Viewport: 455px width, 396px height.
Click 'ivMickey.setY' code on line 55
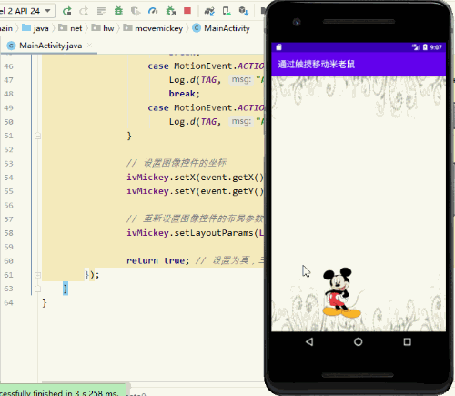(161, 191)
